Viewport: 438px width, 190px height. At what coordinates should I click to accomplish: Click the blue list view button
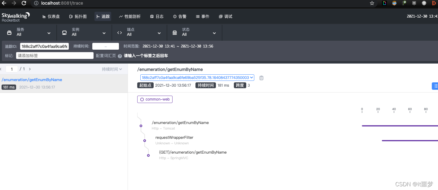pos(435,86)
